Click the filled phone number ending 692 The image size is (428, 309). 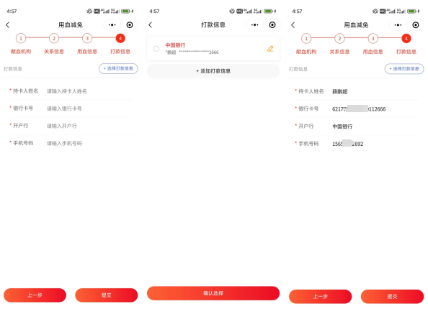coord(348,144)
